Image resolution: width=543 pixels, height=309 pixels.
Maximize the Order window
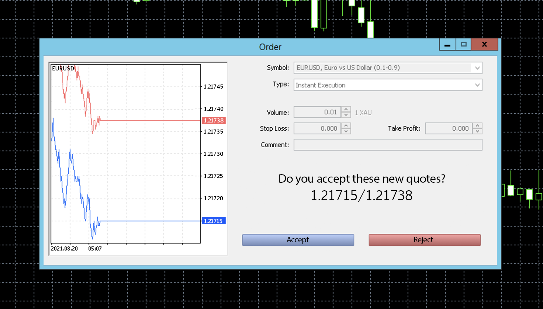click(464, 44)
